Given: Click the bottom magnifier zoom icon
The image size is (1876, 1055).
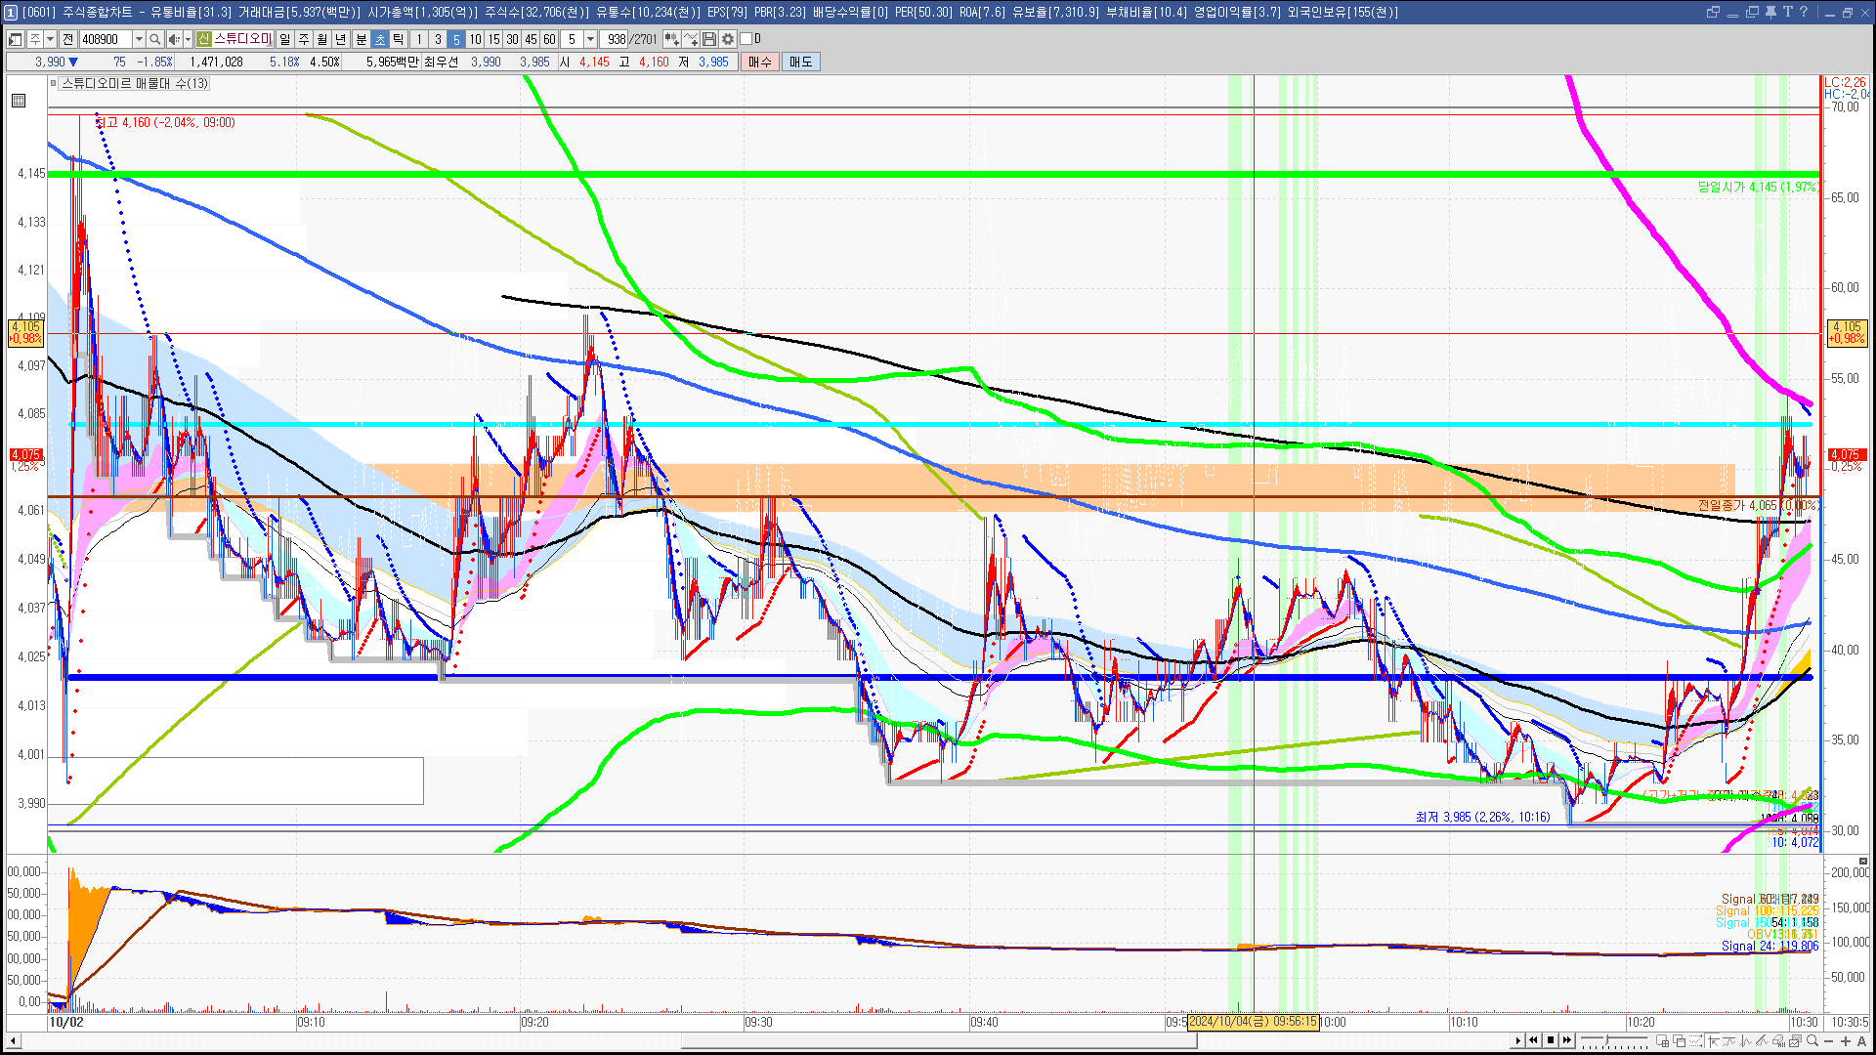Looking at the screenshot, I should 1813,1041.
